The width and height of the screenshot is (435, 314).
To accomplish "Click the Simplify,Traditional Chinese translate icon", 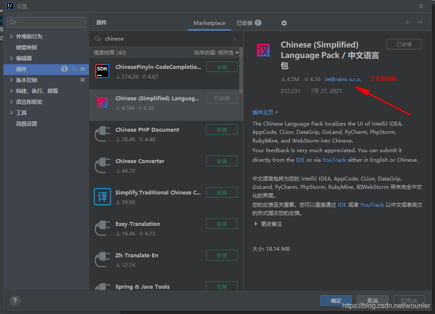I will click(x=102, y=197).
